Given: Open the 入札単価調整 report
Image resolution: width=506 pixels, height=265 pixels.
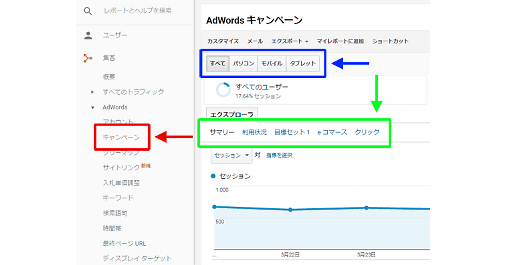Looking at the screenshot, I should click(x=121, y=183).
